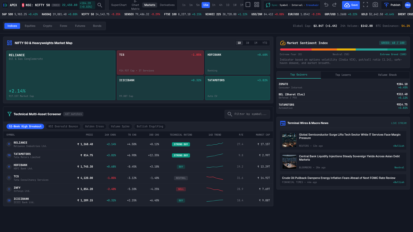The height and width of the screenshot is (232, 413).
Task: Open the Central Bank Liquidity news thumbnail
Action: (x=289, y=162)
